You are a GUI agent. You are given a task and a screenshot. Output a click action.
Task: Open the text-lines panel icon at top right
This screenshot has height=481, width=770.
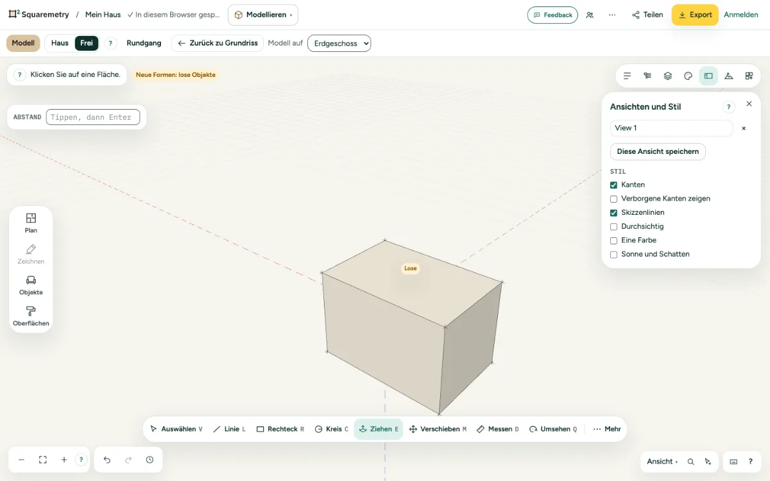point(628,76)
